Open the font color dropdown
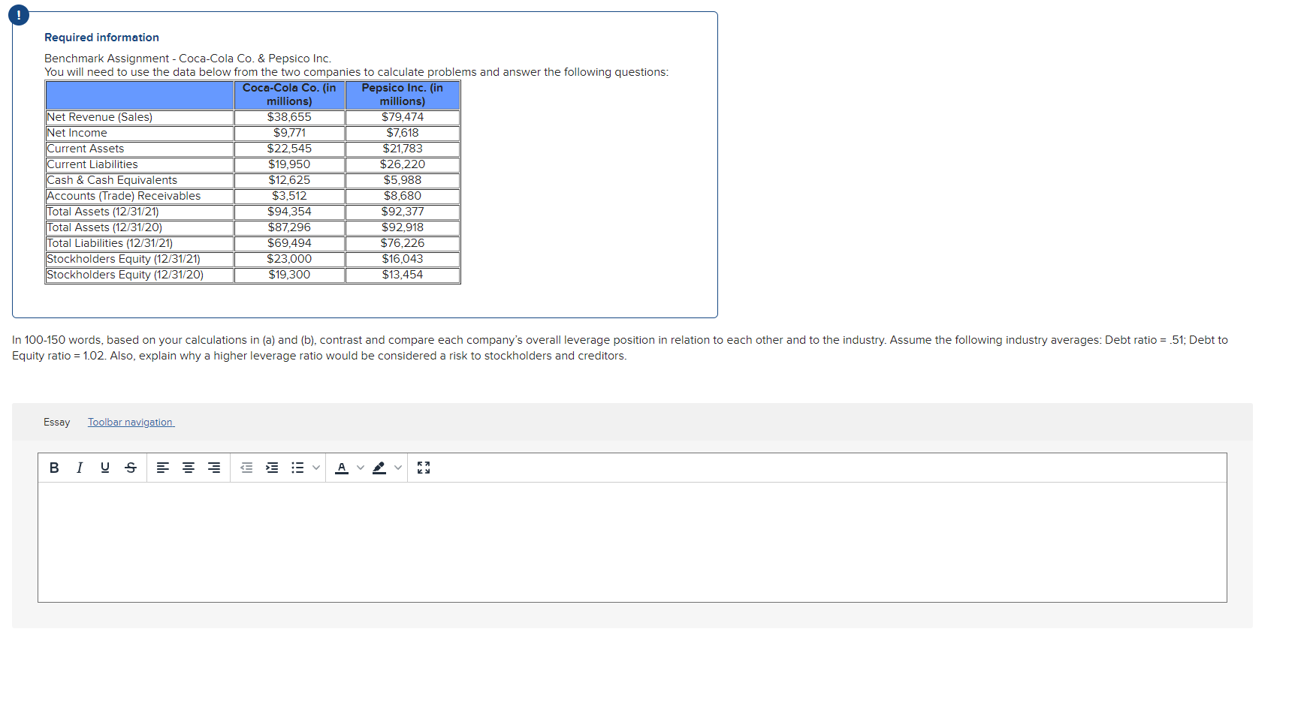The image size is (1313, 713). click(360, 468)
